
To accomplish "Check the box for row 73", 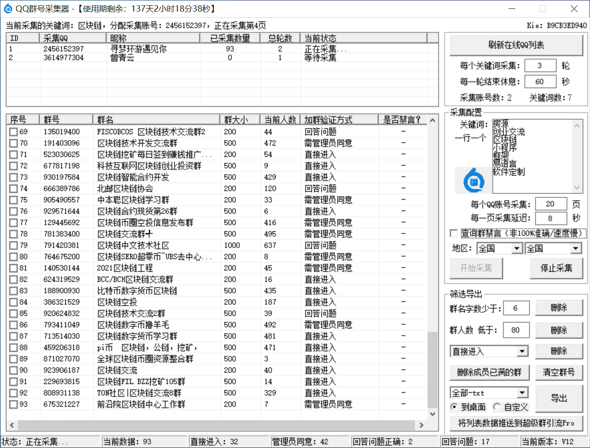I will (13, 177).
